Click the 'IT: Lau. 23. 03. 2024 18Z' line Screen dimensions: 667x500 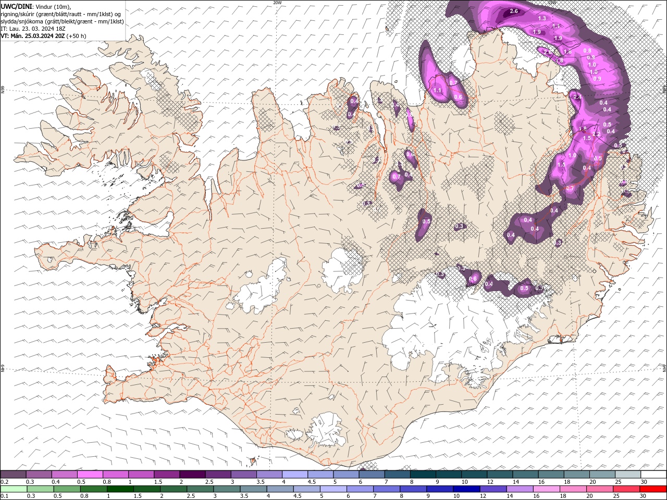(x=32, y=29)
